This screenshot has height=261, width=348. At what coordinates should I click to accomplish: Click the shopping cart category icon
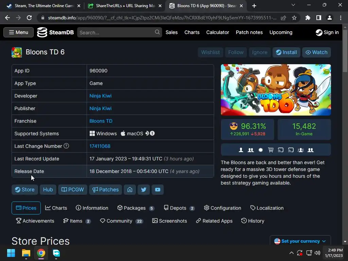point(271,150)
